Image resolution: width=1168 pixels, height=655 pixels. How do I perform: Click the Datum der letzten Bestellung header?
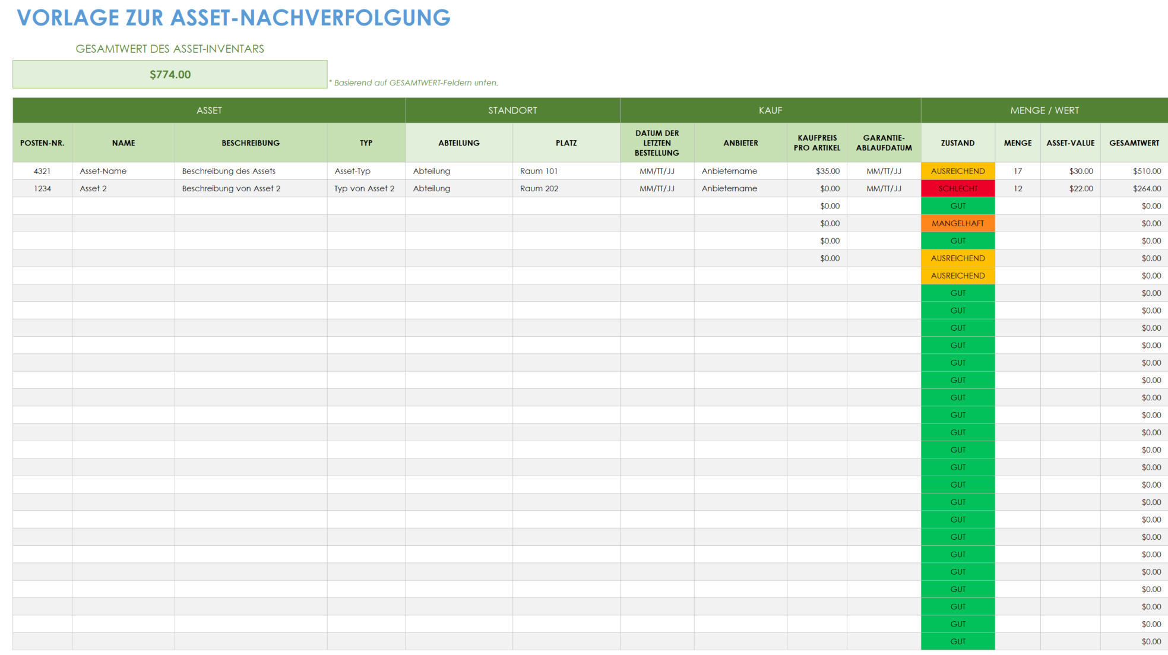[657, 143]
